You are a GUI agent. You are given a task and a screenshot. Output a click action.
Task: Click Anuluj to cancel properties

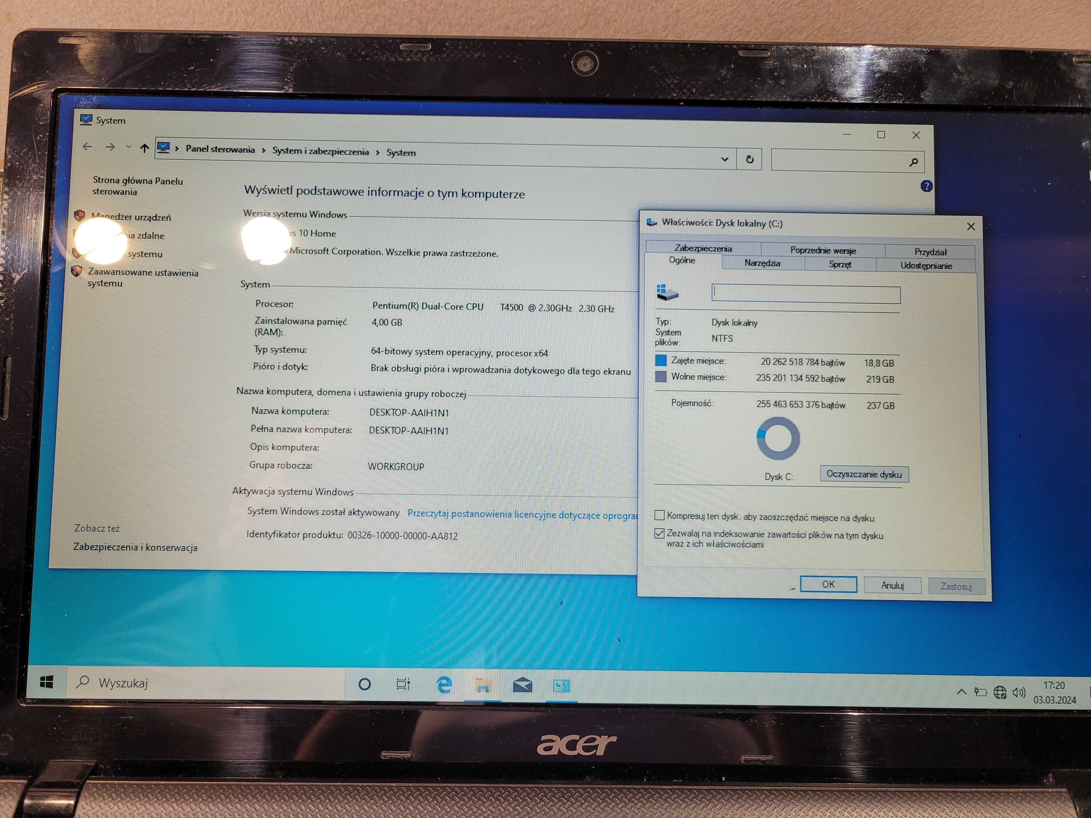892,585
